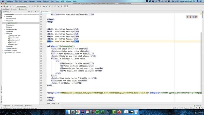This screenshot has height=115, width=204.
Task: Open the Refactor menu
Action: (46, 1)
